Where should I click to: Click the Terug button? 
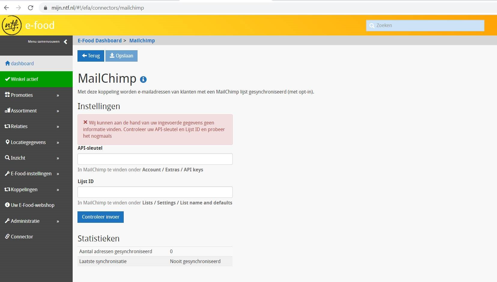pyautogui.click(x=91, y=56)
